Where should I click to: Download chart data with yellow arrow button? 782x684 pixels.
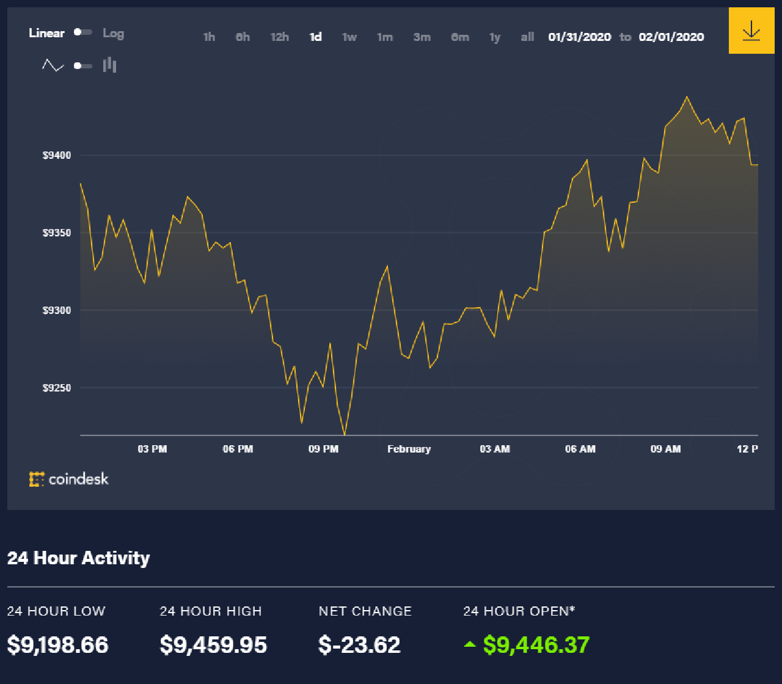(751, 31)
